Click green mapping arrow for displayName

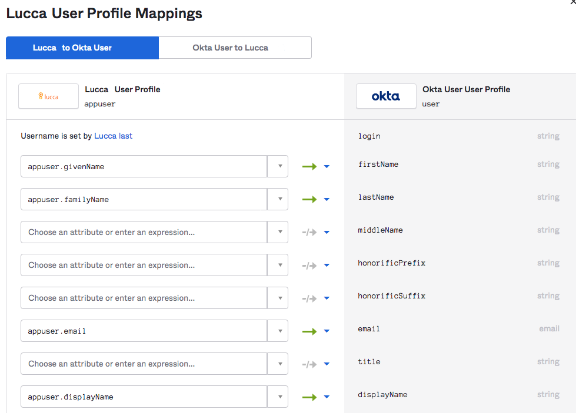click(309, 397)
